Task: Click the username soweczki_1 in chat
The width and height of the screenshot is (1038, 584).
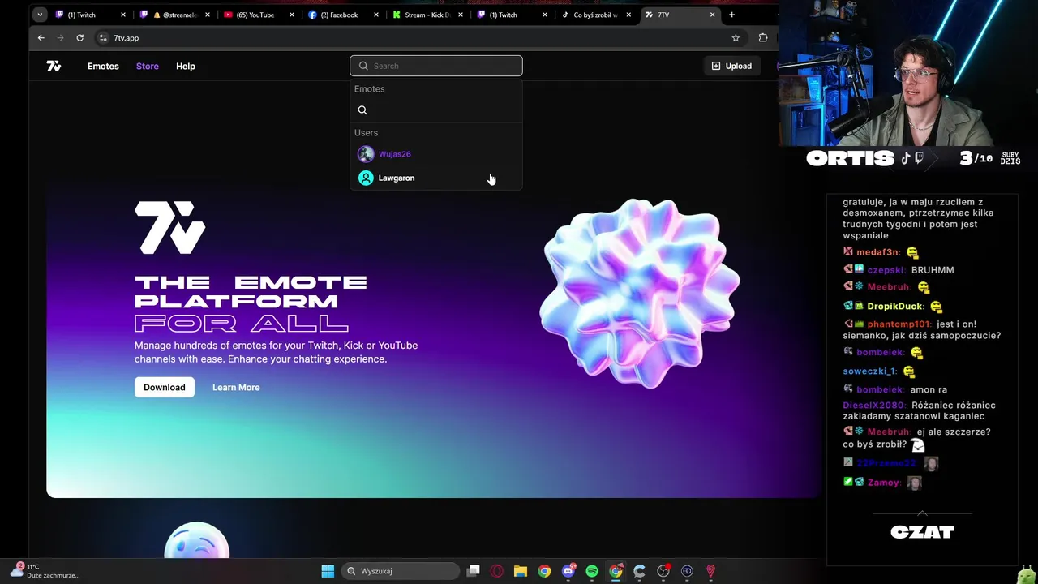Action: 869,371
